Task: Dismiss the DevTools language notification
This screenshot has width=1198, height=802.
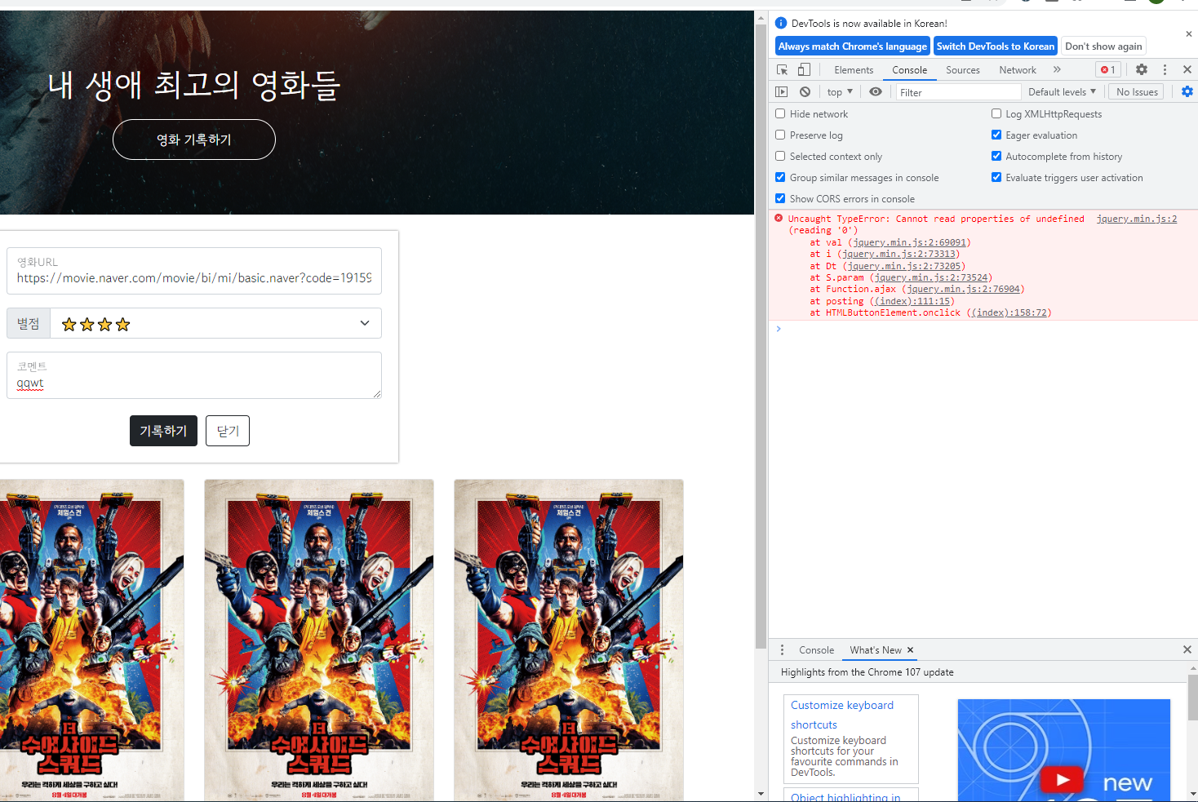Action: pyautogui.click(x=1189, y=34)
